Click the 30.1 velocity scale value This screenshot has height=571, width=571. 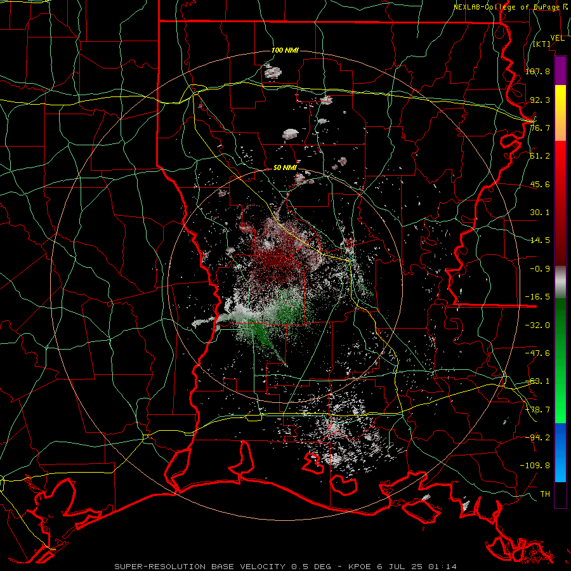pyautogui.click(x=540, y=213)
